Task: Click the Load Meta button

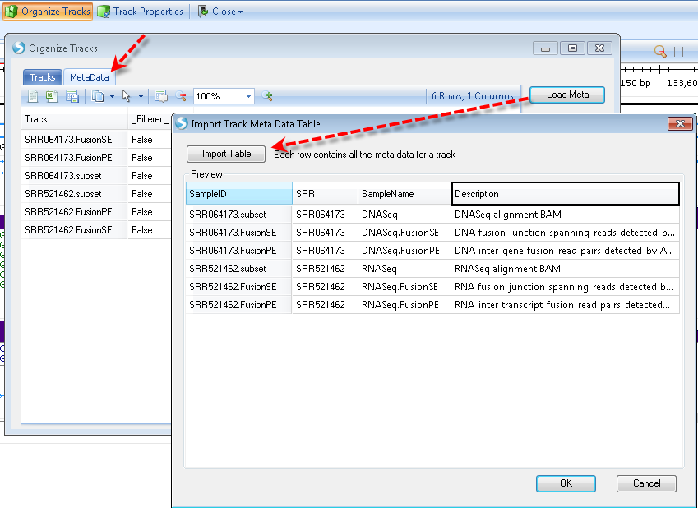Action: point(567,95)
